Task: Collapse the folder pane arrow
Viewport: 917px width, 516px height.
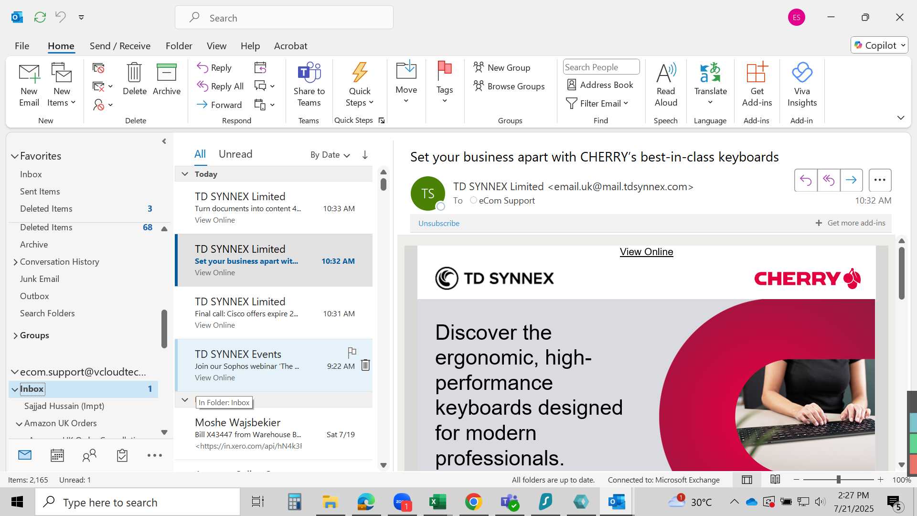Action: [x=164, y=141]
